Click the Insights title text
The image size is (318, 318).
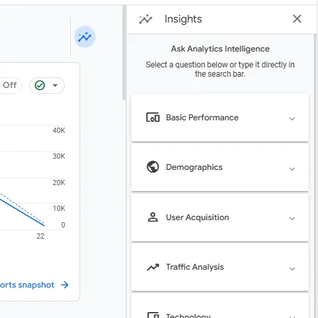tap(184, 19)
